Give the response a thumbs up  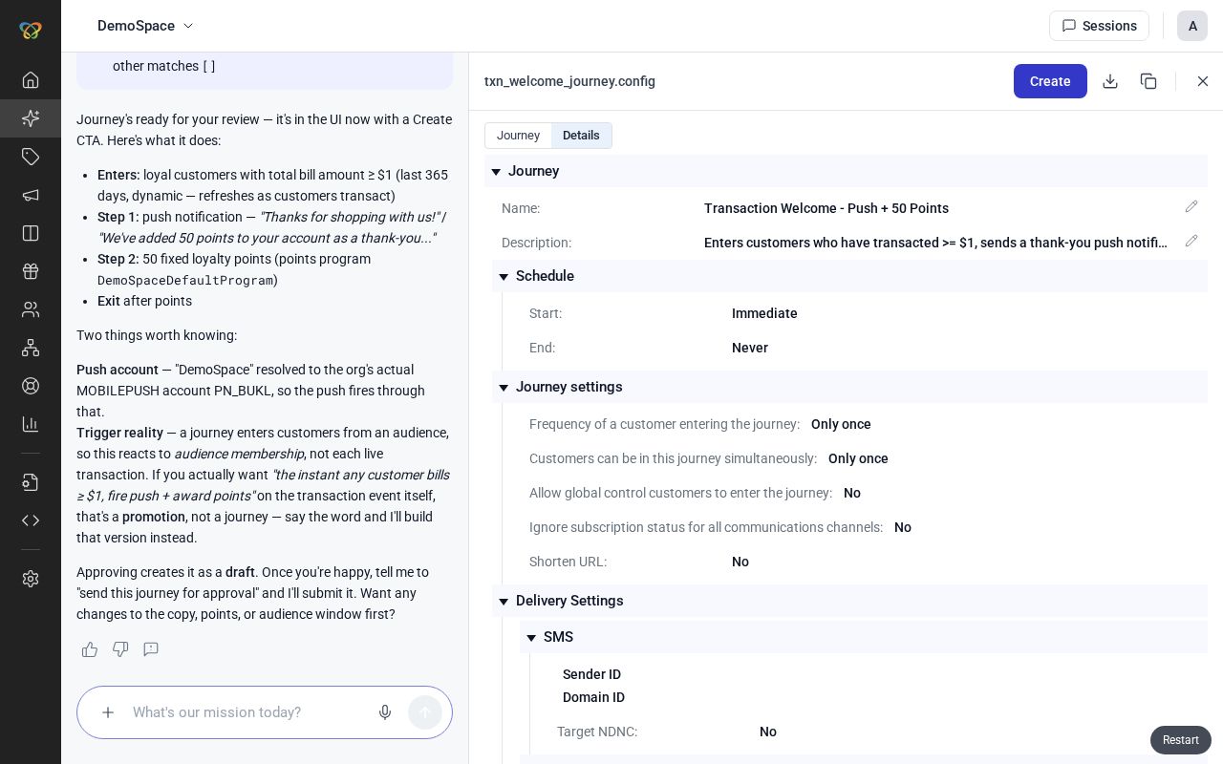[90, 649]
